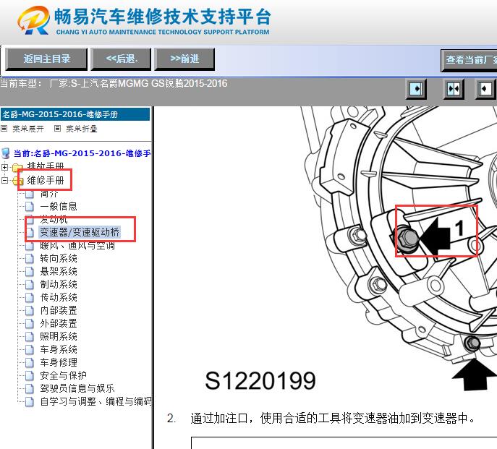The width and height of the screenshot is (497, 449).
Task: Click the 名爵-MG-2015-2016-维修手册 panel header
Action: pos(75,114)
